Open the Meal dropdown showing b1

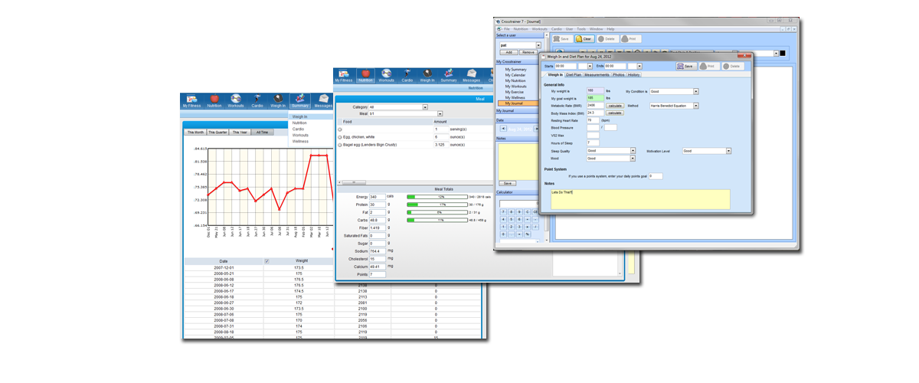point(440,113)
